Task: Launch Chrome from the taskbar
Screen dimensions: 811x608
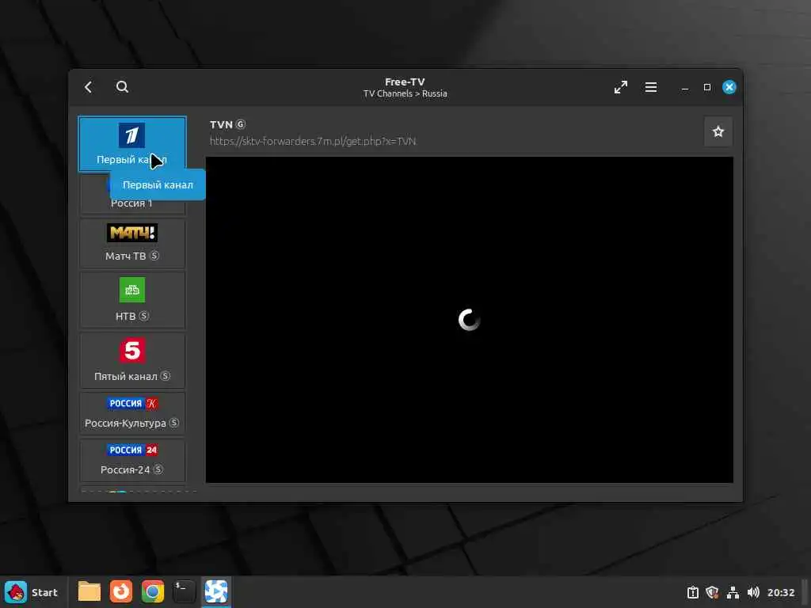Action: [x=153, y=592]
